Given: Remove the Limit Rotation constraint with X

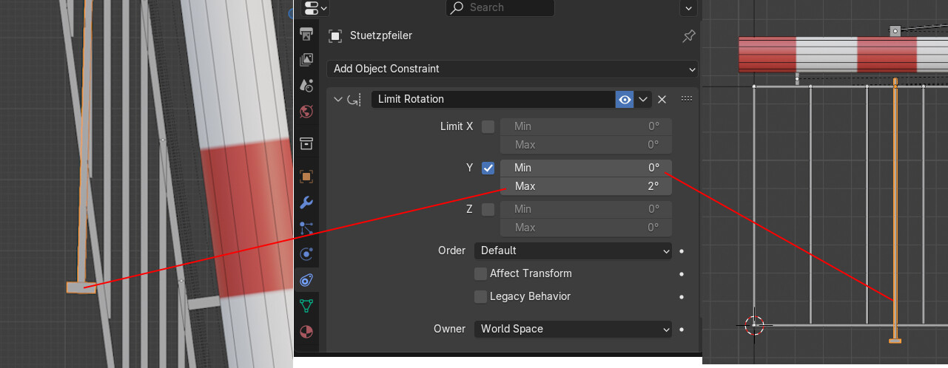Looking at the screenshot, I should point(662,99).
